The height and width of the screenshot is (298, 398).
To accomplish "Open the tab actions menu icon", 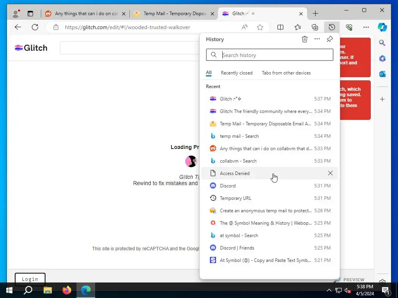I will coord(30,14).
